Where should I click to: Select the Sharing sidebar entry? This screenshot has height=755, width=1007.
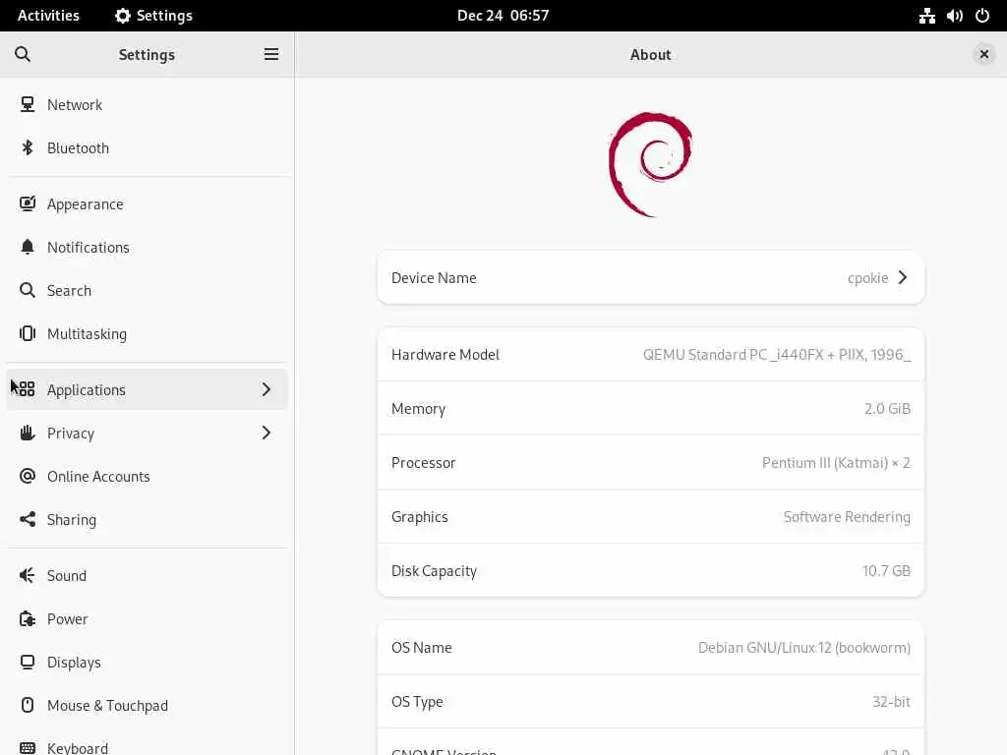point(148,519)
